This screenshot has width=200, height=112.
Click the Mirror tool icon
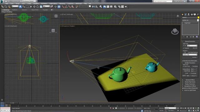(93, 7)
